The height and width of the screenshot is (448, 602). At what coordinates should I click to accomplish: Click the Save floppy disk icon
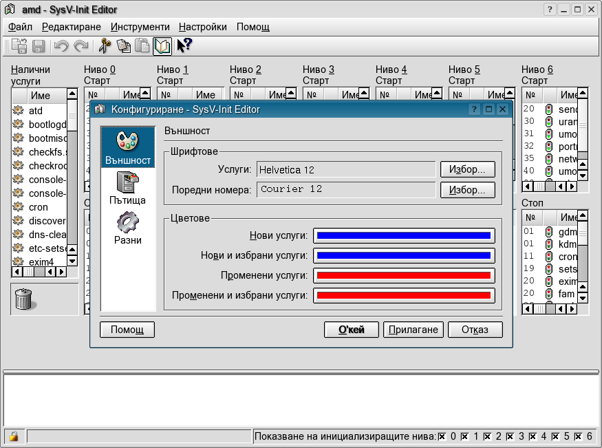pyautogui.click(x=39, y=46)
